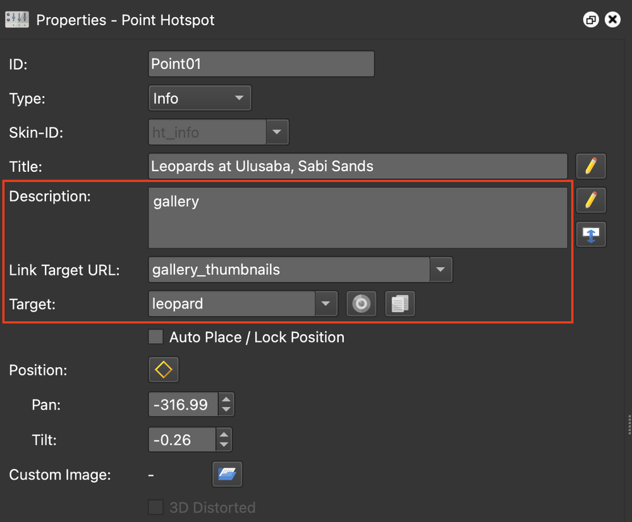The width and height of the screenshot is (632, 522).
Task: Click the pencil icon beside Title field
Action: [x=591, y=166]
